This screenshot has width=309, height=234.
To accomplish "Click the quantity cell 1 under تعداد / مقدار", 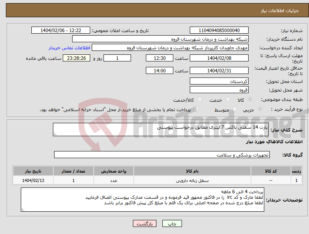I will pos(73,180).
